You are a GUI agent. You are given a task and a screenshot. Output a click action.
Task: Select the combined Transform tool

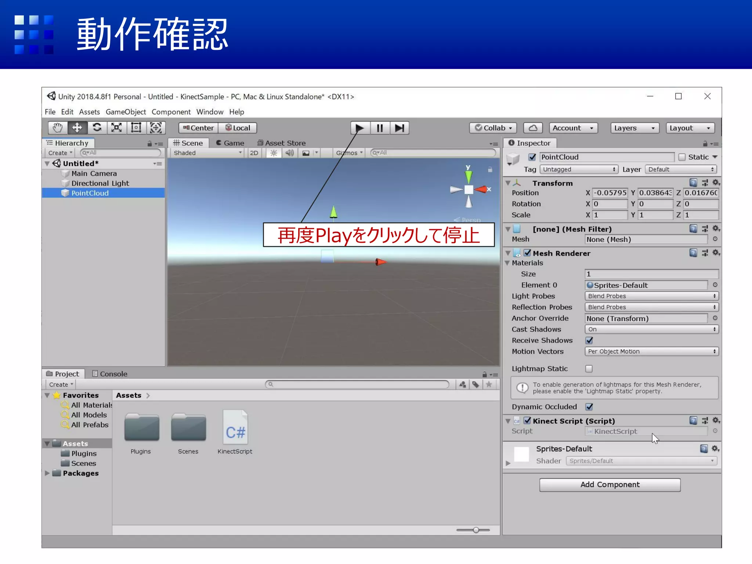click(156, 128)
